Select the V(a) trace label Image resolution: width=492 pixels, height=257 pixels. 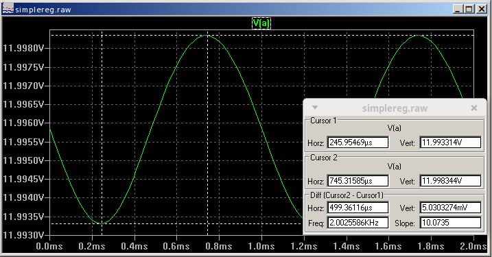click(261, 23)
